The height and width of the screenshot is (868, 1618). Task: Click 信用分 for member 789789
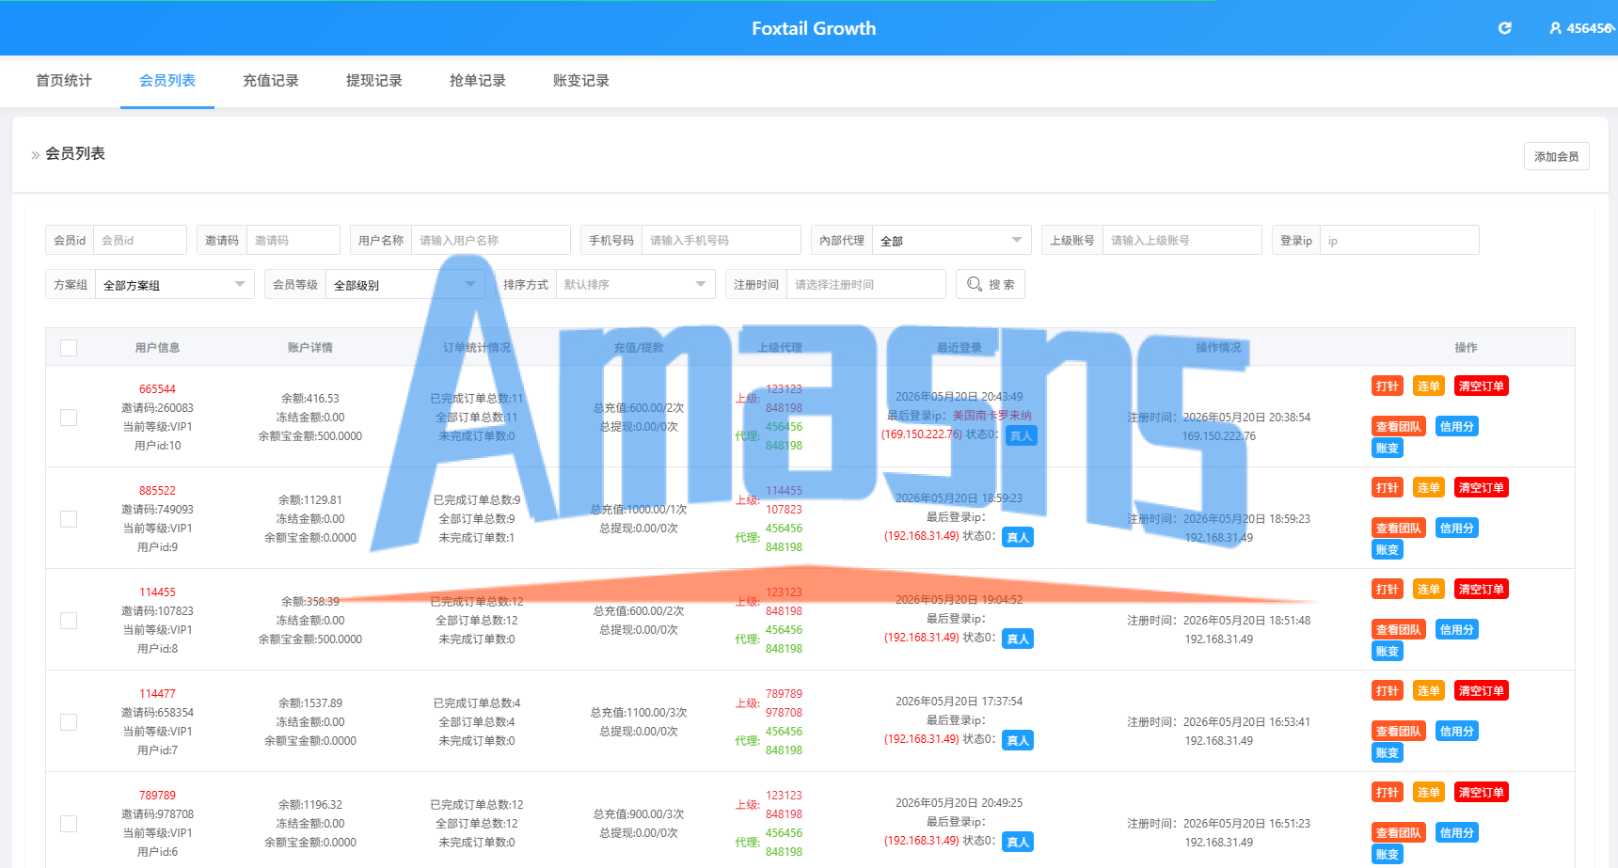[x=1456, y=833]
